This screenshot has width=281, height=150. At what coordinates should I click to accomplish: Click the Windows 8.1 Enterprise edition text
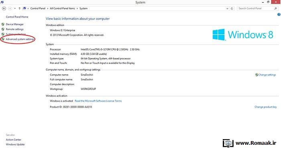coord(63,30)
